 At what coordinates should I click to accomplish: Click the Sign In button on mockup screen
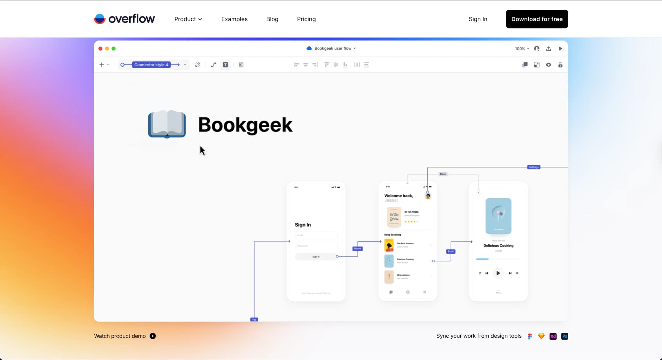coord(316,257)
